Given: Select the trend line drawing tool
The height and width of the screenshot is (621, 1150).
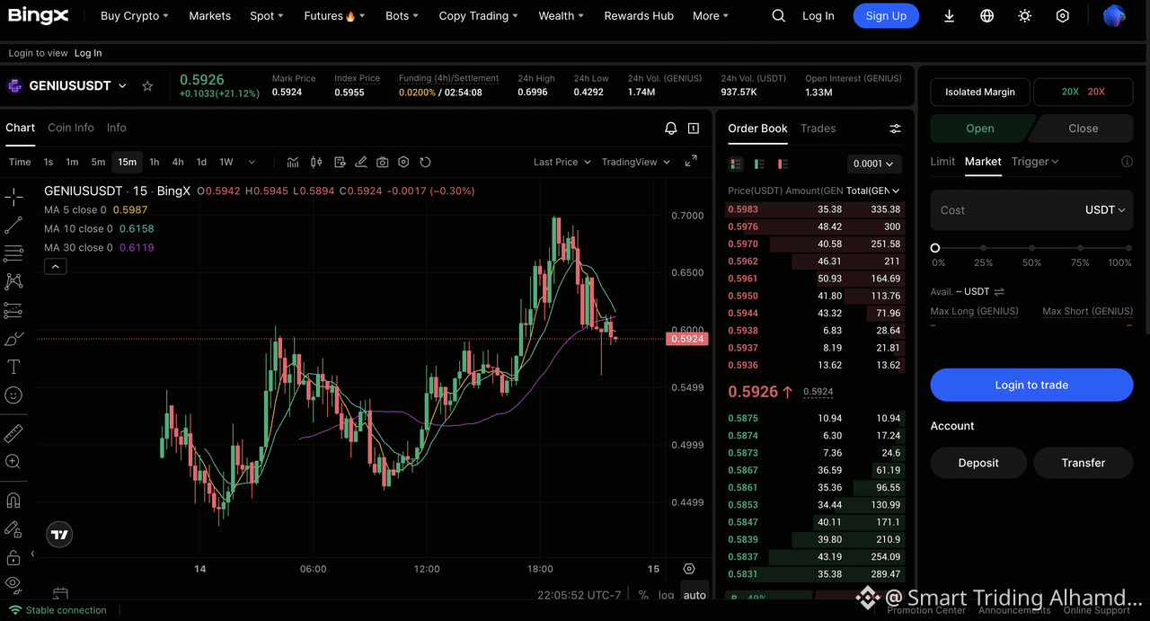Looking at the screenshot, I should tap(13, 225).
